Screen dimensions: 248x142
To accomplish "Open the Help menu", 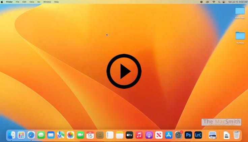I will pyautogui.click(x=57, y=2).
